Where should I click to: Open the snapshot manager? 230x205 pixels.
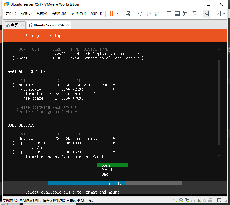click(x=157, y=14)
